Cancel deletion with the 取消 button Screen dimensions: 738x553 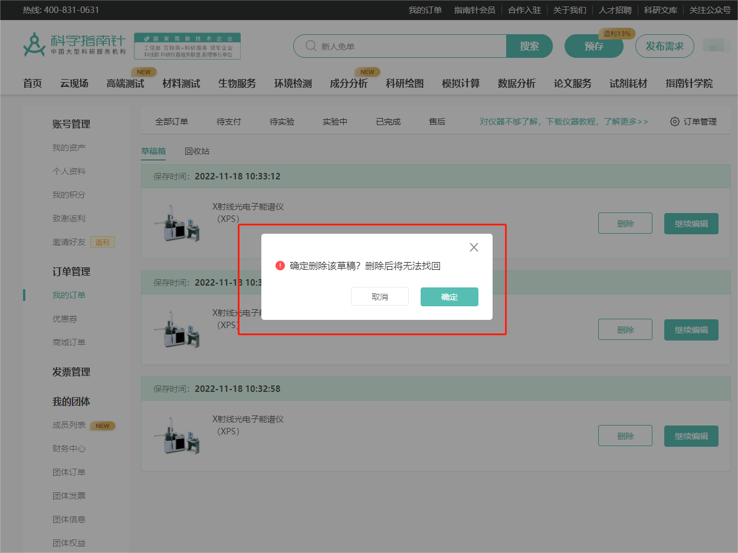(379, 296)
